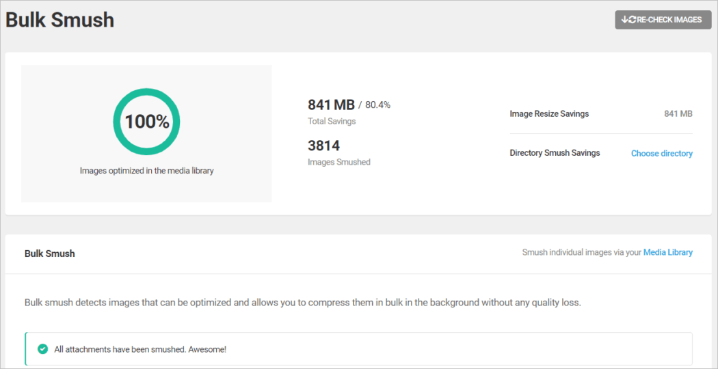
Task: Click the Image Resize Savings 841 MB value
Action: coord(678,114)
